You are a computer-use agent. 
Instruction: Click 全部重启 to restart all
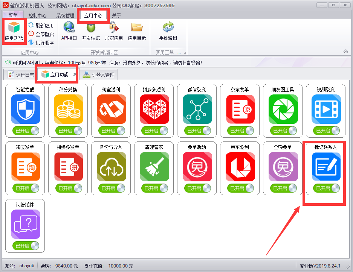coord(41,34)
